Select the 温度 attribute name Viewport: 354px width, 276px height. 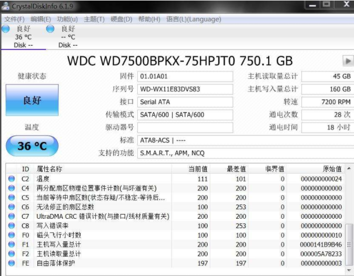(x=43, y=179)
